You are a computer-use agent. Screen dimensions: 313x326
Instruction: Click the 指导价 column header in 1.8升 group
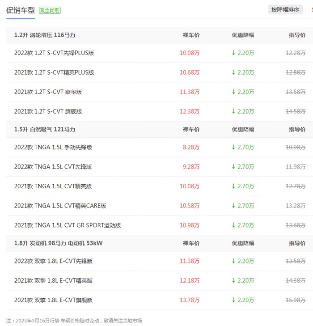click(x=297, y=243)
